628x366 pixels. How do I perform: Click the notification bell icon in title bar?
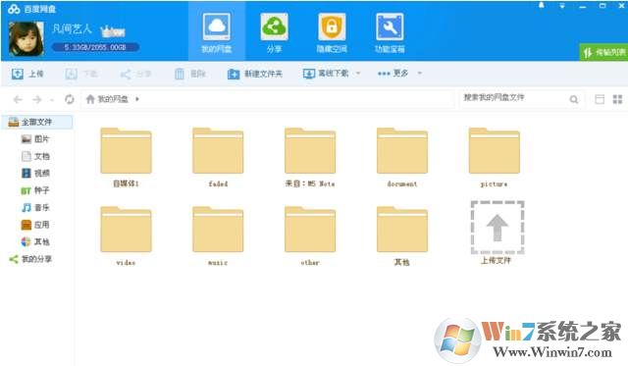pyautogui.click(x=541, y=5)
